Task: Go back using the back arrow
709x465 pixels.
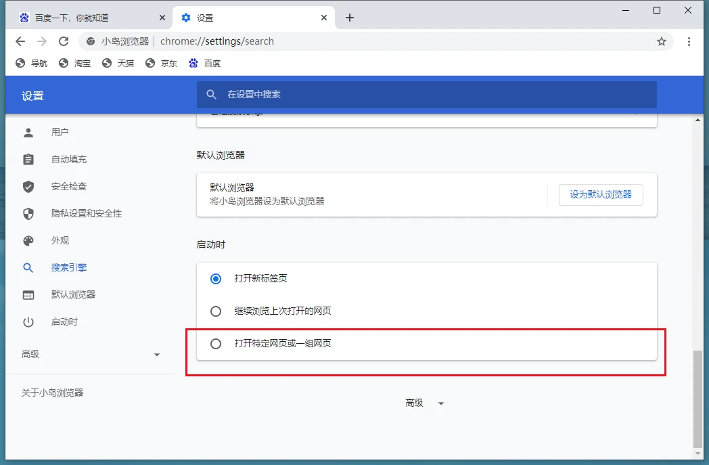Action: click(20, 41)
